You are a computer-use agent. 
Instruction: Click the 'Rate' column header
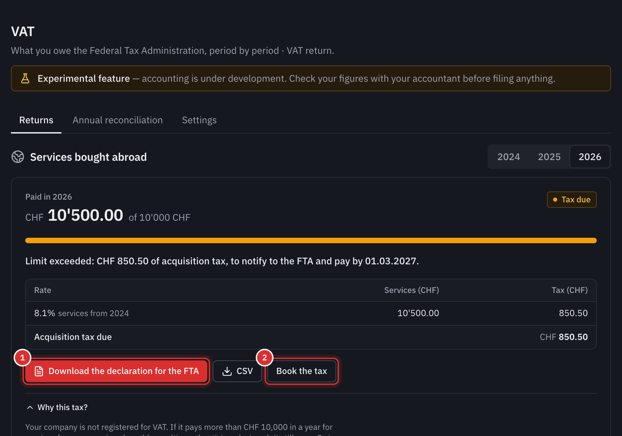43,290
